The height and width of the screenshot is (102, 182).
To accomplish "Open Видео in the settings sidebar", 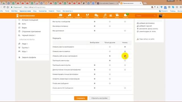I will pyautogui.click(x=24, y=28).
